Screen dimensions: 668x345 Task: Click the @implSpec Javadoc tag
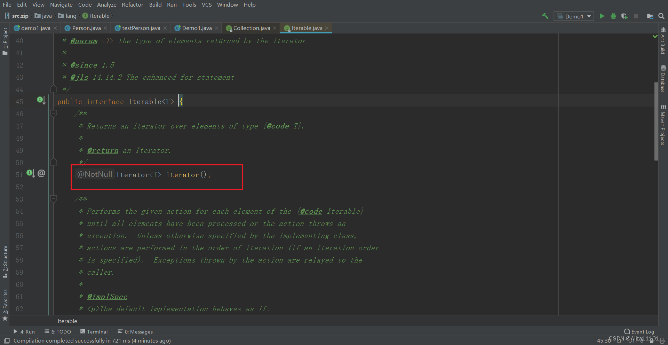[107, 297]
